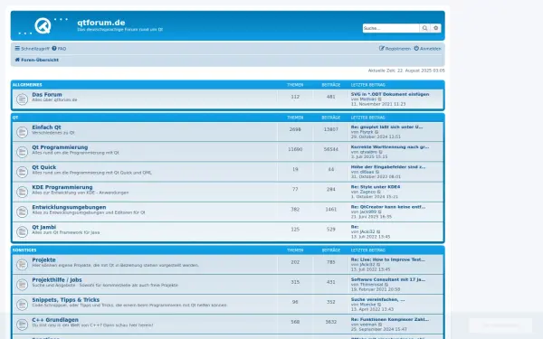Screen dimensions: 543x339
Task: Click the Projekthilfe / Jobs row forum icon
Action: [22, 285]
